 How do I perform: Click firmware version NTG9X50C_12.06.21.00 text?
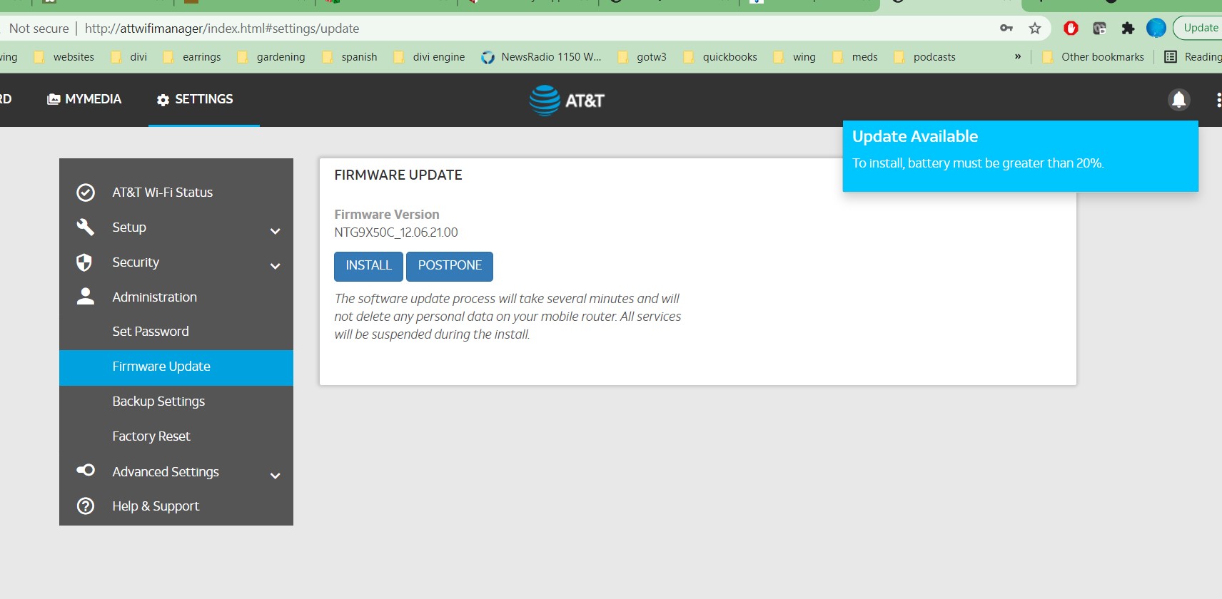pos(396,232)
